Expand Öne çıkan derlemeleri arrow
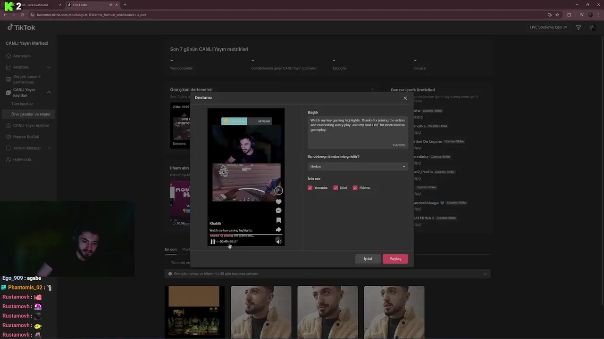Image resolution: width=604 pixels, height=339 pixels. point(372,89)
